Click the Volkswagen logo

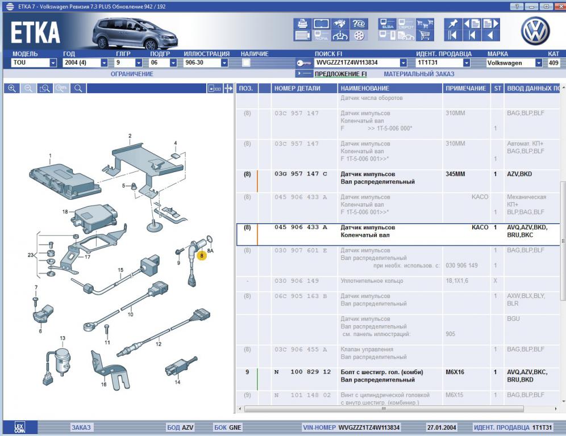[x=535, y=31]
